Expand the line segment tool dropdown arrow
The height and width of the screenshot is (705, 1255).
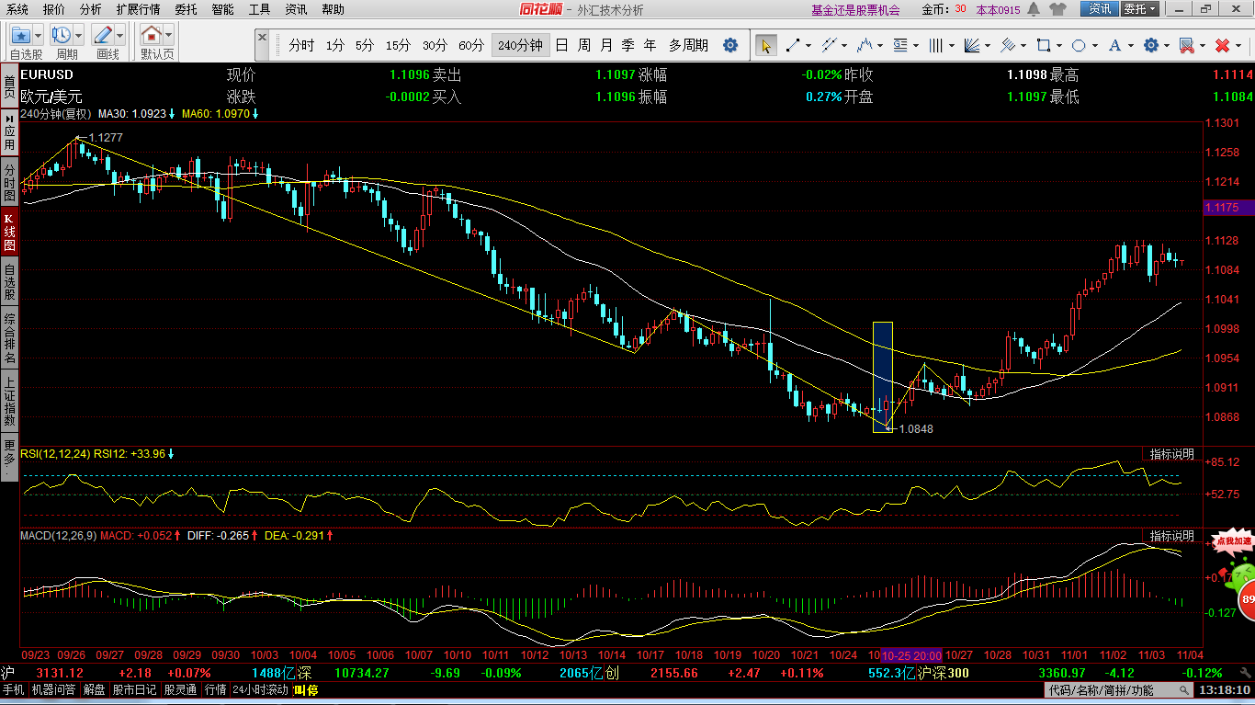pyautogui.click(x=808, y=45)
